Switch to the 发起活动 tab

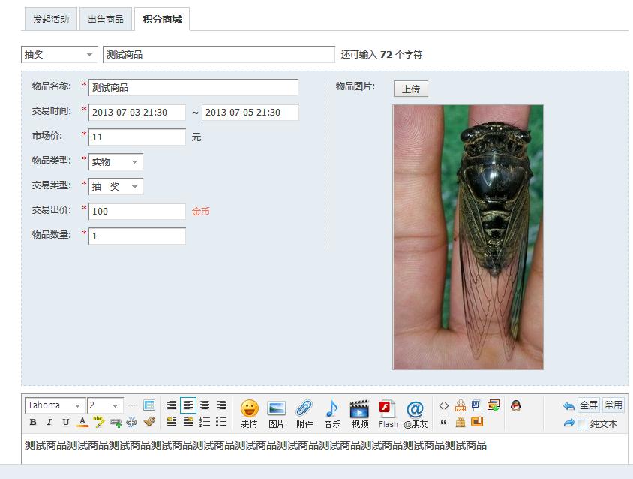point(51,19)
